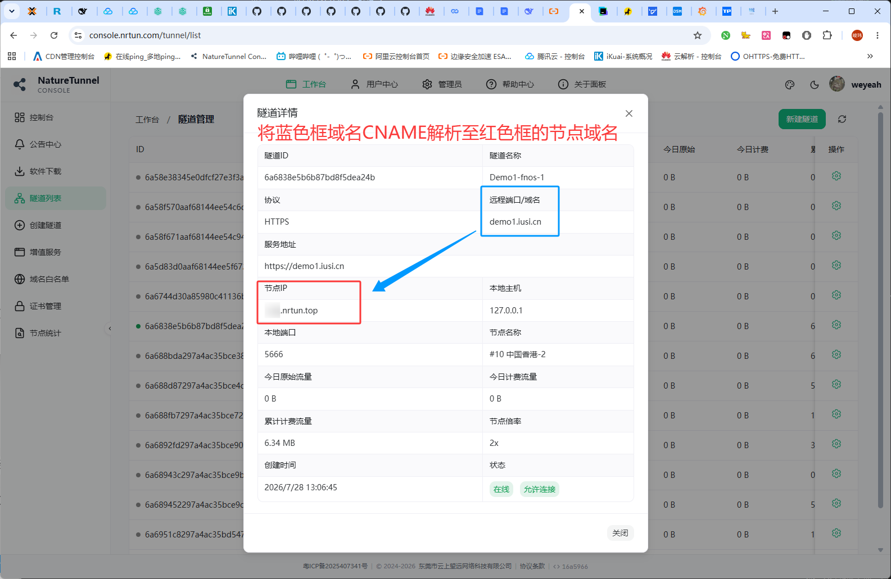Open settings gear for row 6a6892fd297a4ac35bce90
Image resolution: width=891 pixels, height=579 pixels.
(x=836, y=444)
